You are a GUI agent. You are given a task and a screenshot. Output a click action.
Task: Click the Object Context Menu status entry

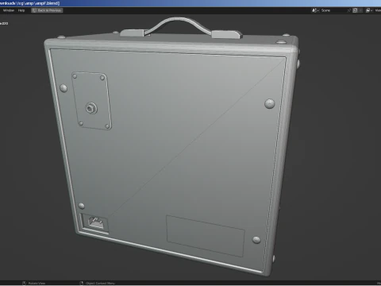coord(98,283)
